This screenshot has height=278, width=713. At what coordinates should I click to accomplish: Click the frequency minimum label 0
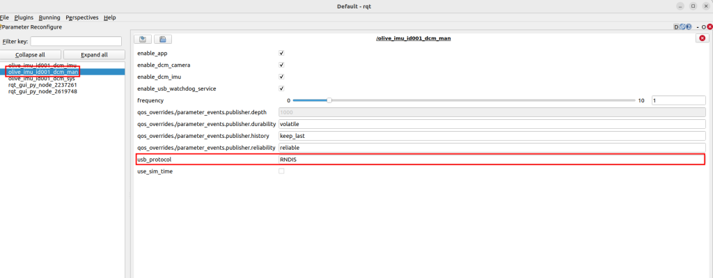(x=289, y=100)
